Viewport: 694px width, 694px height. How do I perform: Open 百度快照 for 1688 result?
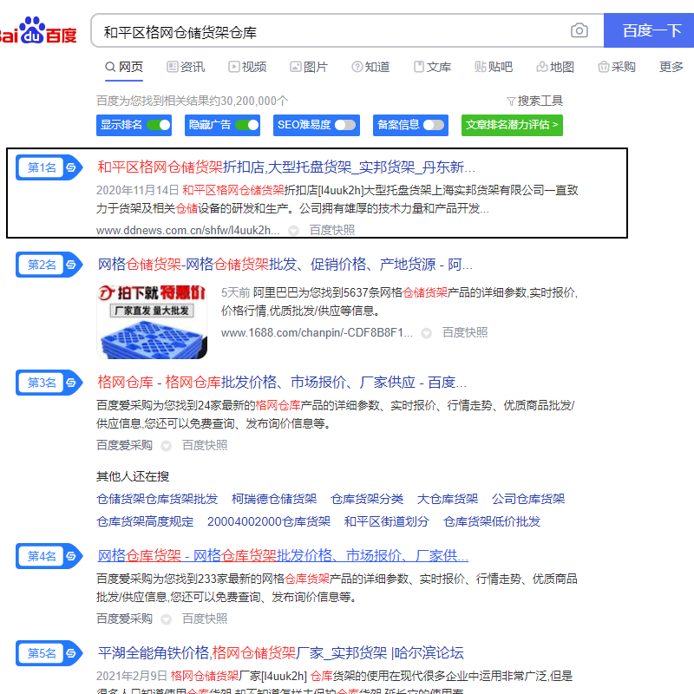[465, 332]
